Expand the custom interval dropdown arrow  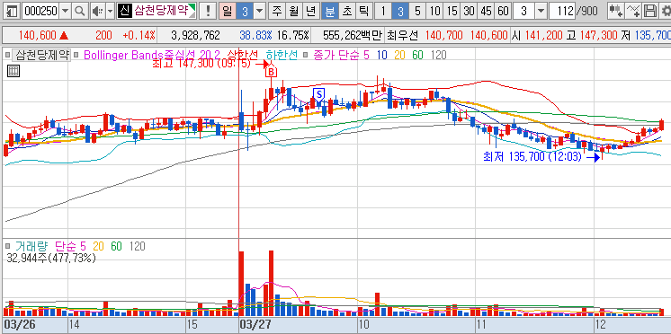[541, 11]
